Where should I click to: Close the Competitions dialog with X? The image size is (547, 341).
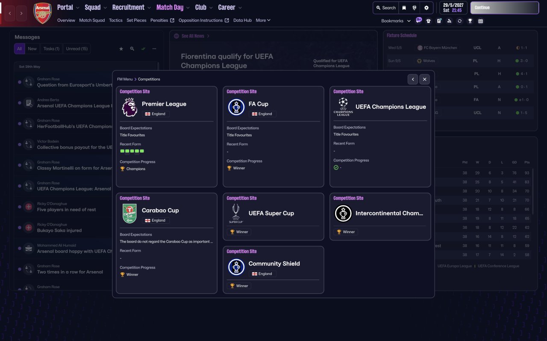coord(424,79)
